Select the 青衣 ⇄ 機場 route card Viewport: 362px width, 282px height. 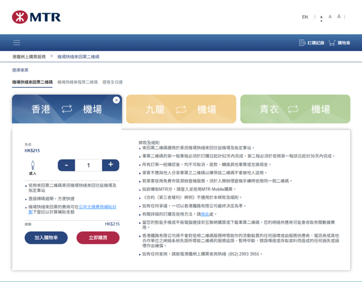(295, 109)
